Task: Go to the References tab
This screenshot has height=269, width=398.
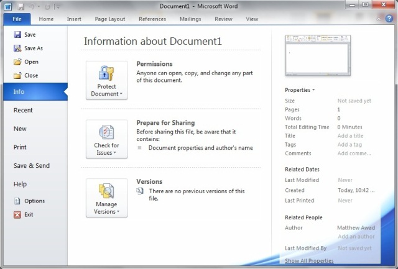Action: coord(152,19)
